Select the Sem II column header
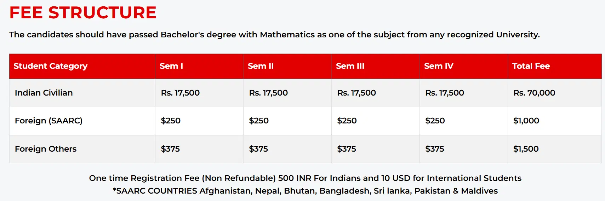Viewport: 605px width, 201px height. pyautogui.click(x=261, y=66)
